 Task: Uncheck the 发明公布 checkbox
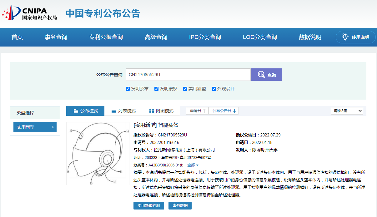[128, 89]
